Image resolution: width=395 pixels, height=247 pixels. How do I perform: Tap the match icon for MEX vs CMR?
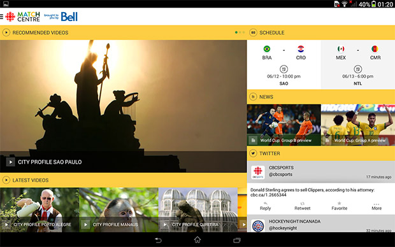[x=358, y=69]
